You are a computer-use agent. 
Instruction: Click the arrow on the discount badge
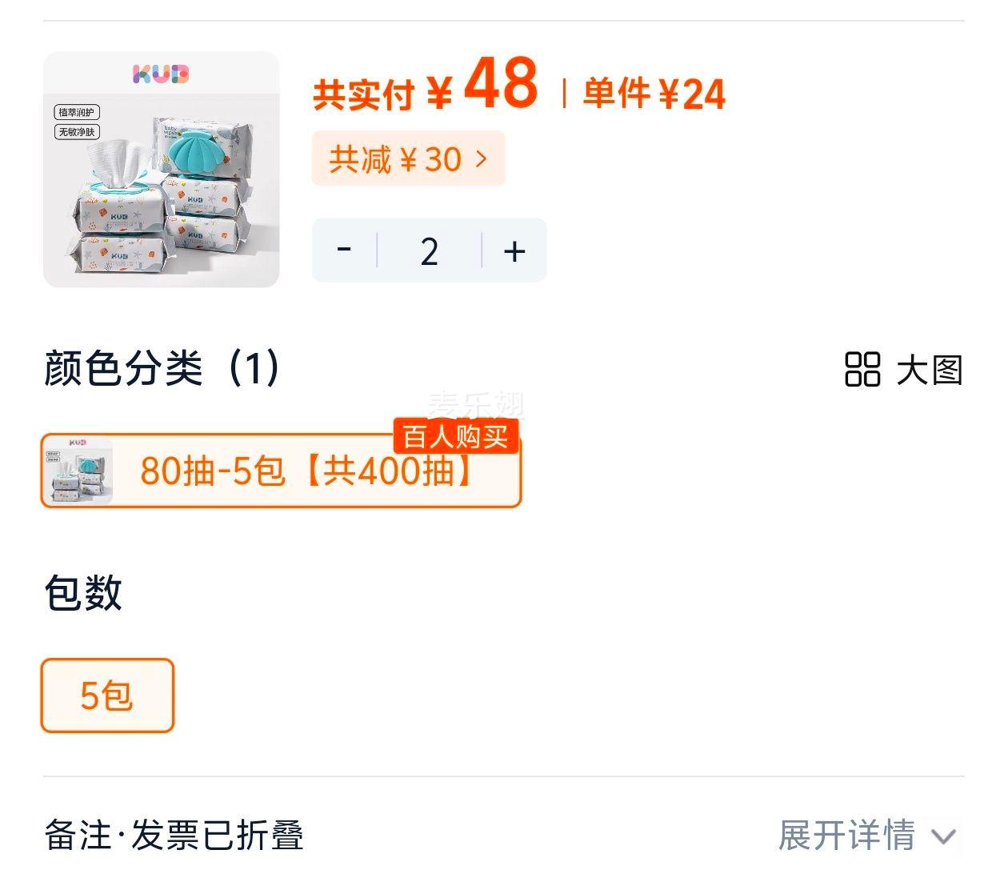pyautogui.click(x=481, y=158)
